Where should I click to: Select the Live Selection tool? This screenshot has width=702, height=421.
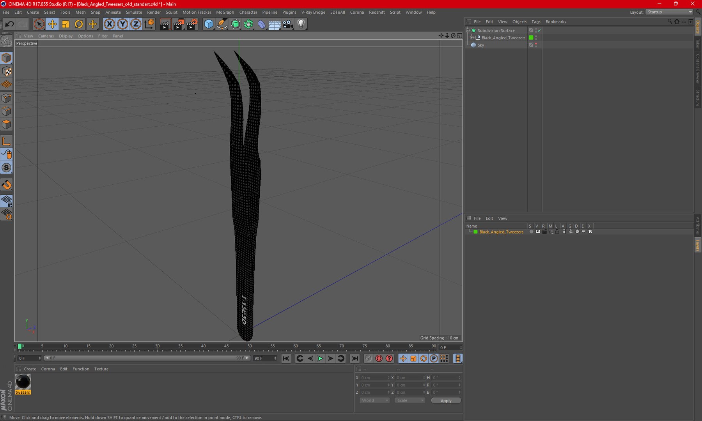point(39,24)
